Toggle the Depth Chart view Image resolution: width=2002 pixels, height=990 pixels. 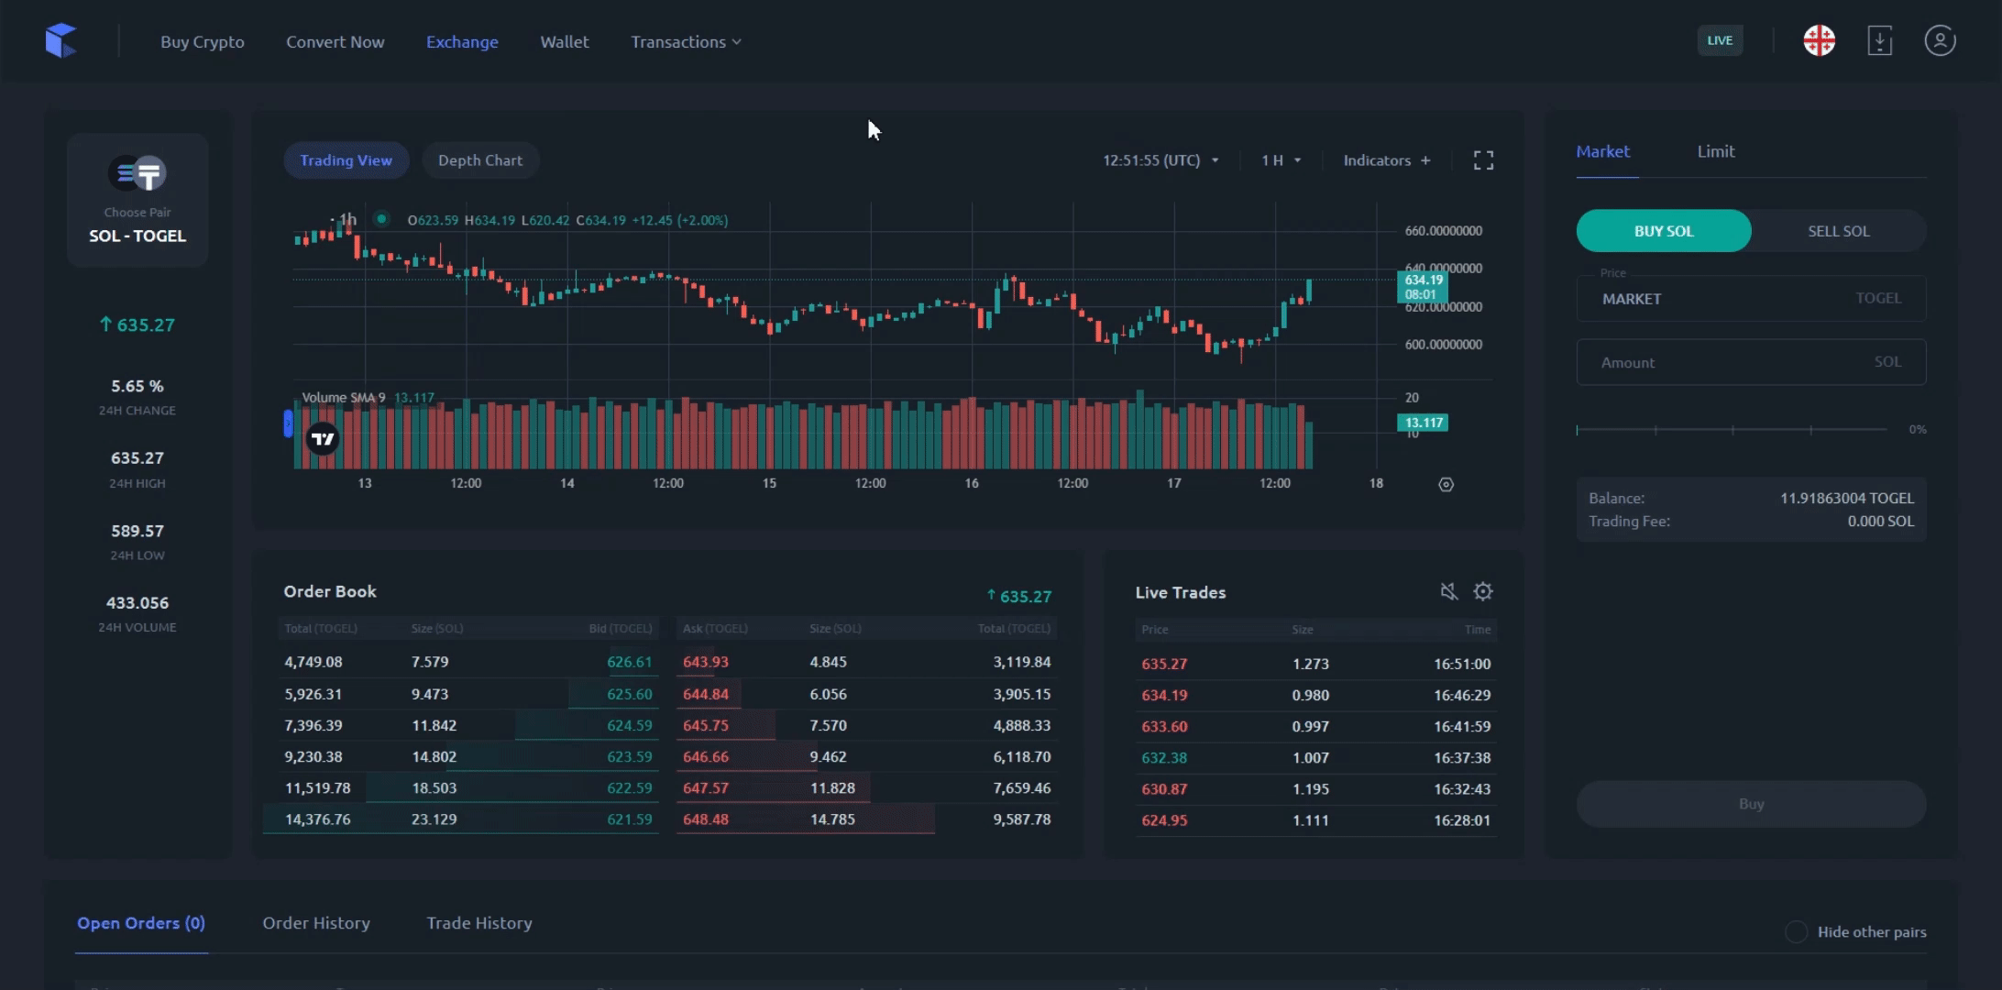[479, 160]
